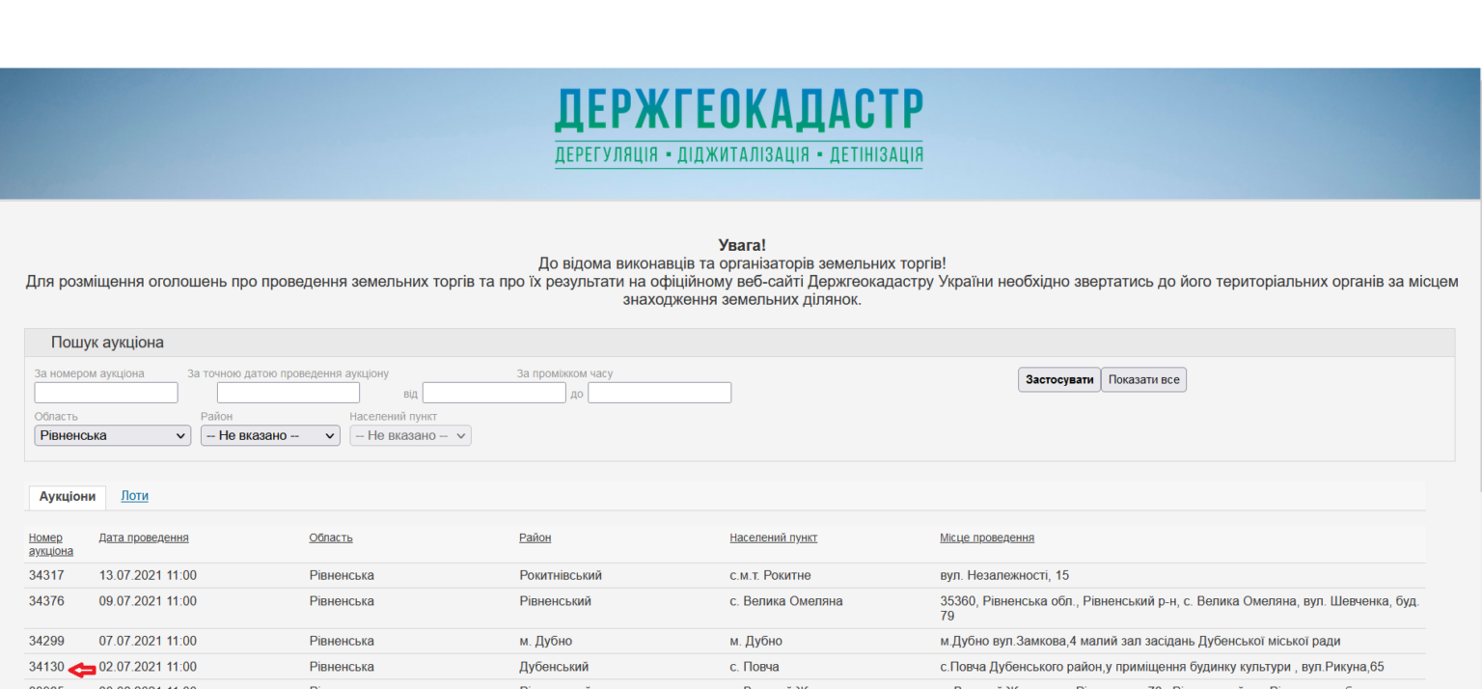Sort by Номер аукціона column header
The image size is (1482, 689).
tap(50, 544)
